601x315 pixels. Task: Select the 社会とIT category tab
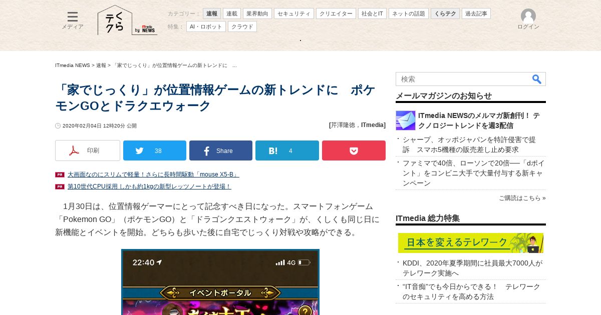tap(372, 13)
